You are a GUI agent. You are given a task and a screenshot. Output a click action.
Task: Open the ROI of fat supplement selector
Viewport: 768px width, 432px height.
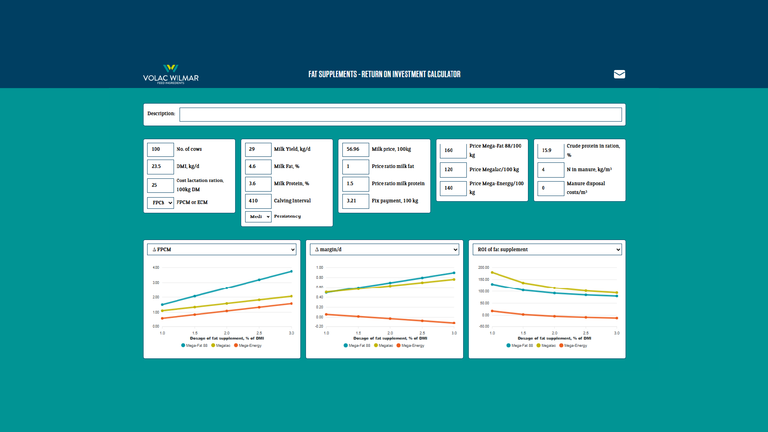(547, 250)
